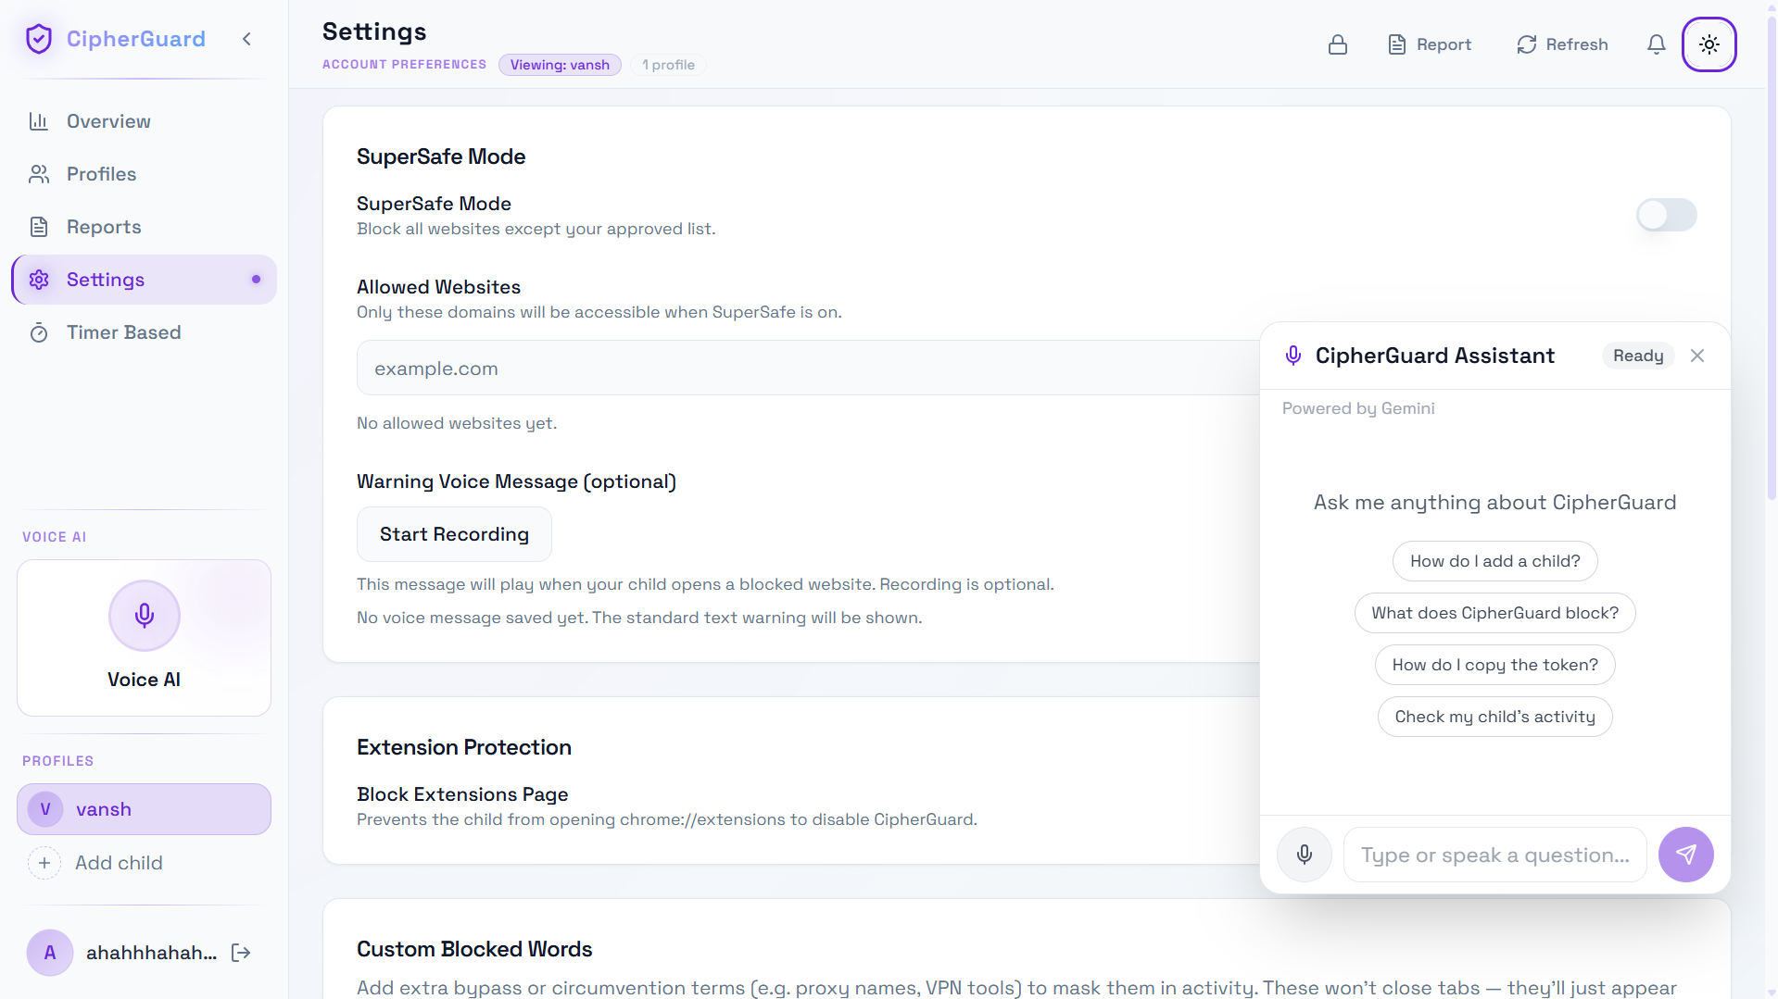Select the Settings menu item
The height and width of the screenshot is (999, 1778).
[x=144, y=280]
